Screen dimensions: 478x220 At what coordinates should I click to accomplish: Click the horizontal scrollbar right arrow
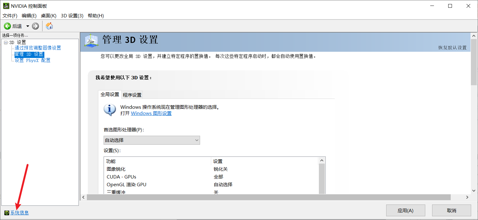(x=467, y=197)
